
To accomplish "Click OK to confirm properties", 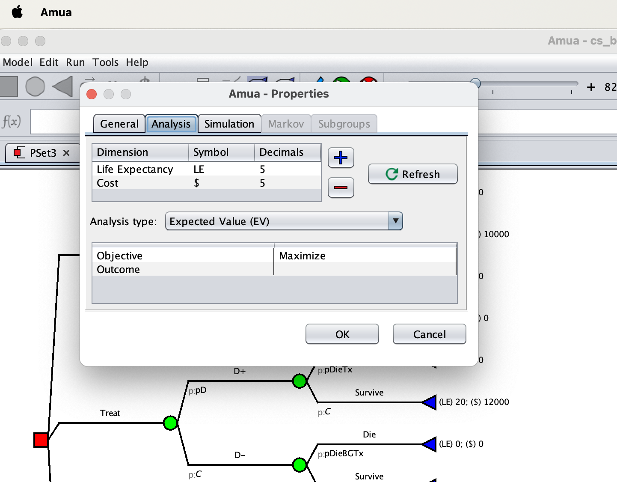I will [x=342, y=334].
